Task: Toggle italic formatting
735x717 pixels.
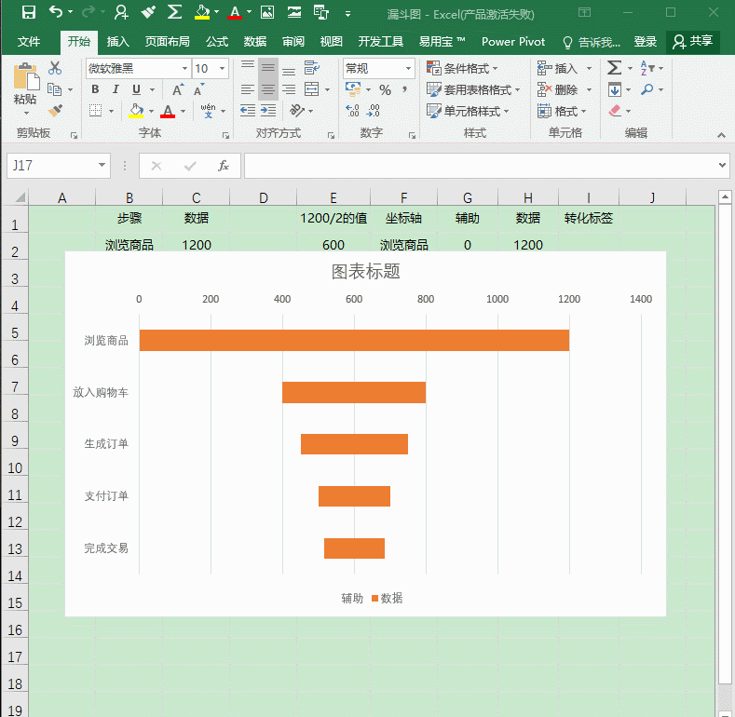Action: click(116, 89)
